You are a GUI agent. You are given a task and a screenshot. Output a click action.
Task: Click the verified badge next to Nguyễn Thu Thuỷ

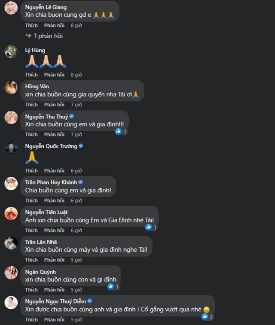coord(72,116)
